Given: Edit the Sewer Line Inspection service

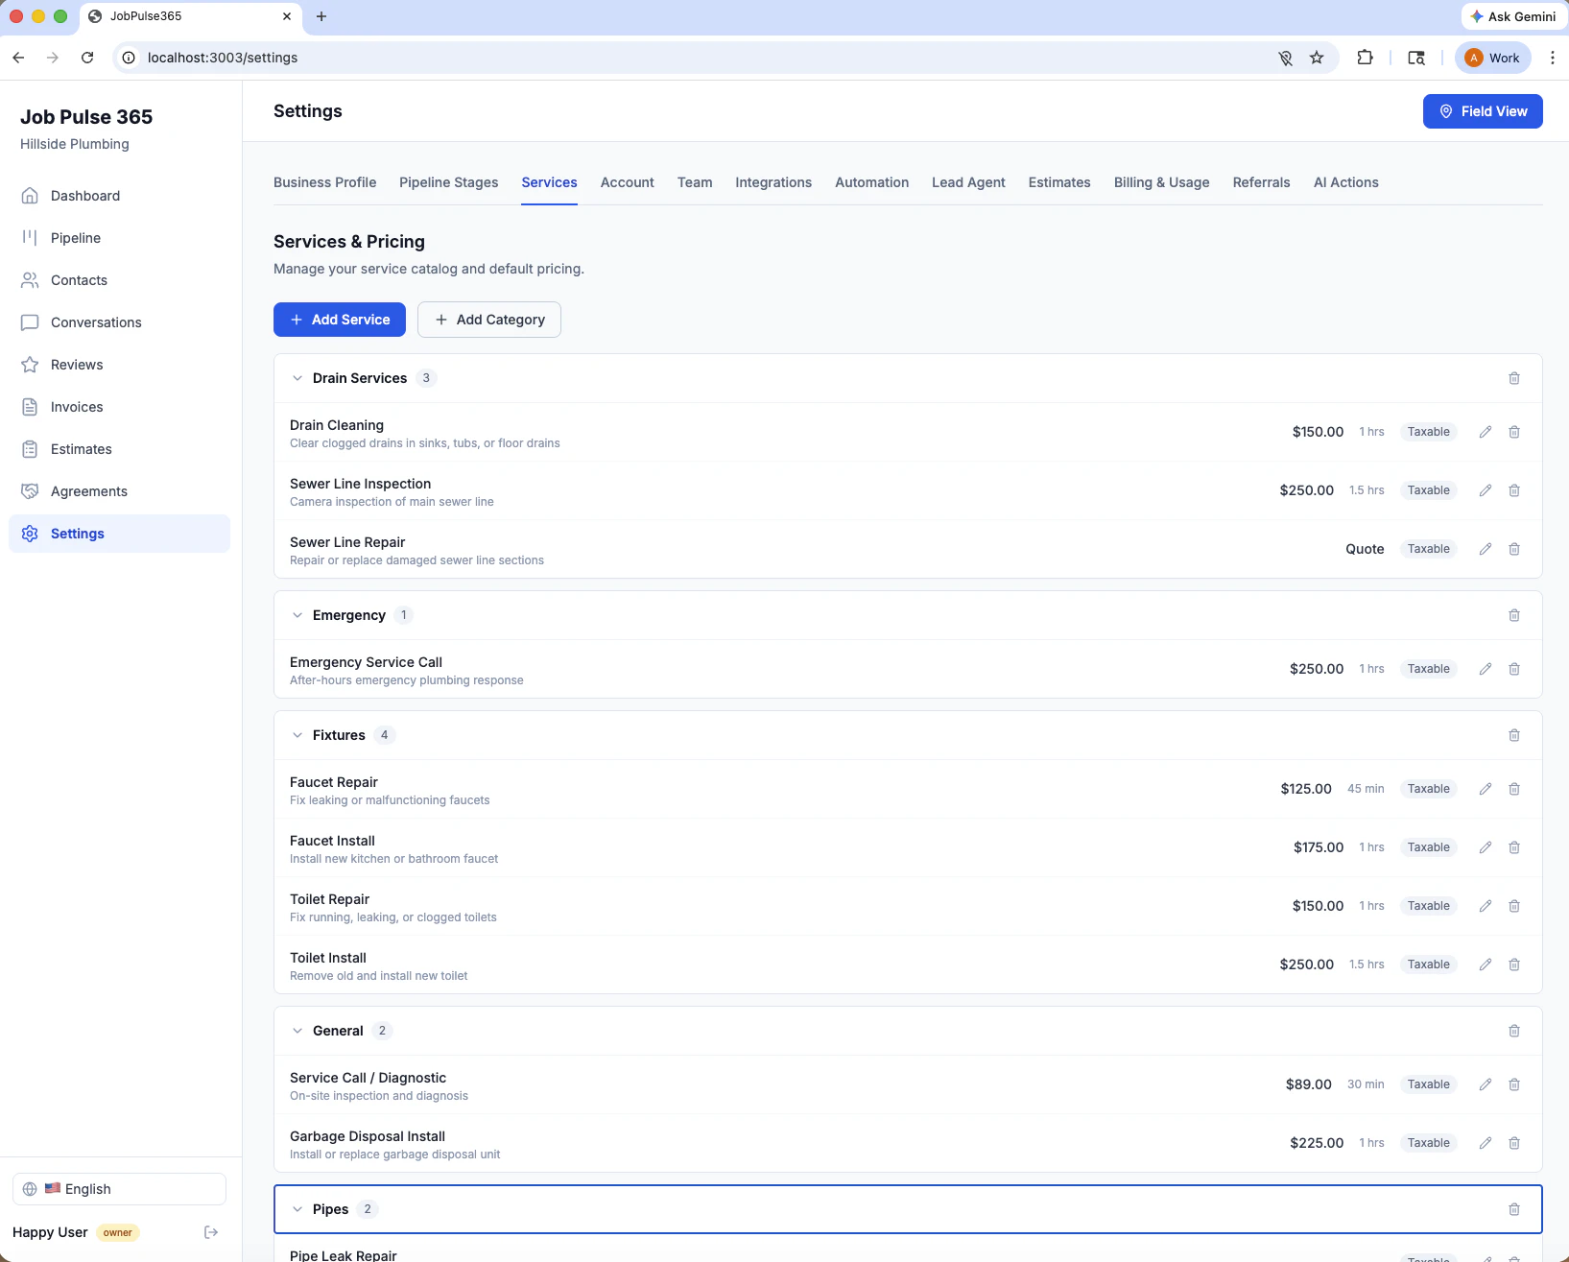Looking at the screenshot, I should [1486, 490].
